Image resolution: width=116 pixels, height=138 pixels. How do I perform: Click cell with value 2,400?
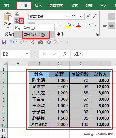point(59,87)
